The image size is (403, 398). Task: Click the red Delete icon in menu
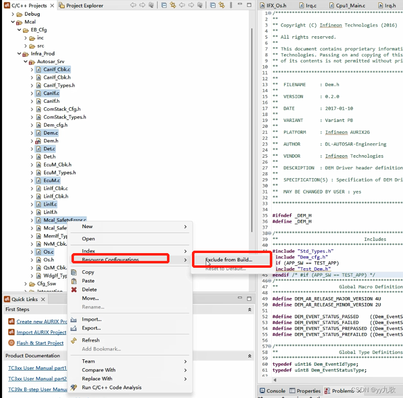pos(74,290)
